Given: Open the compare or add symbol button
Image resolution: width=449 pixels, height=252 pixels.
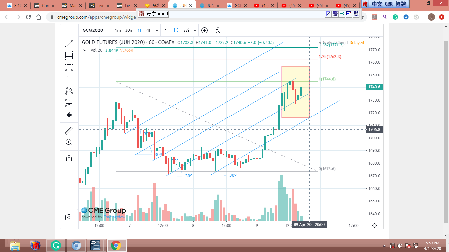Looking at the screenshot, I should point(204,31).
